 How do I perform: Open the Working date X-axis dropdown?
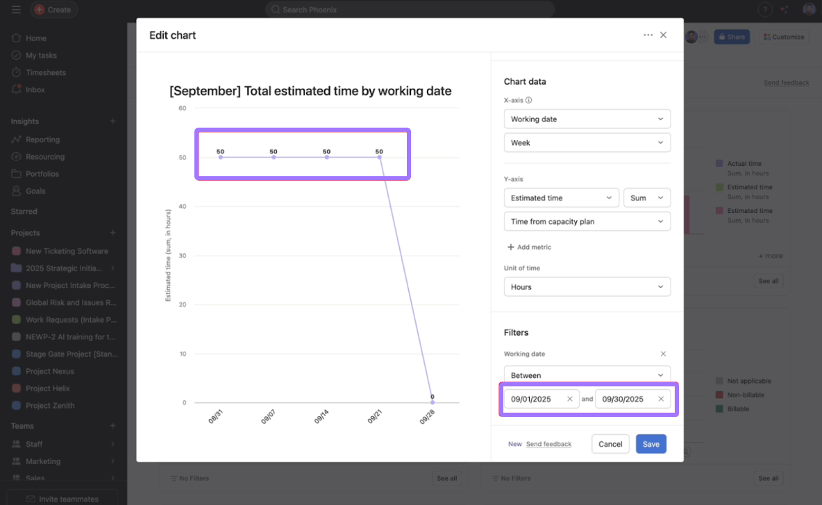587,119
